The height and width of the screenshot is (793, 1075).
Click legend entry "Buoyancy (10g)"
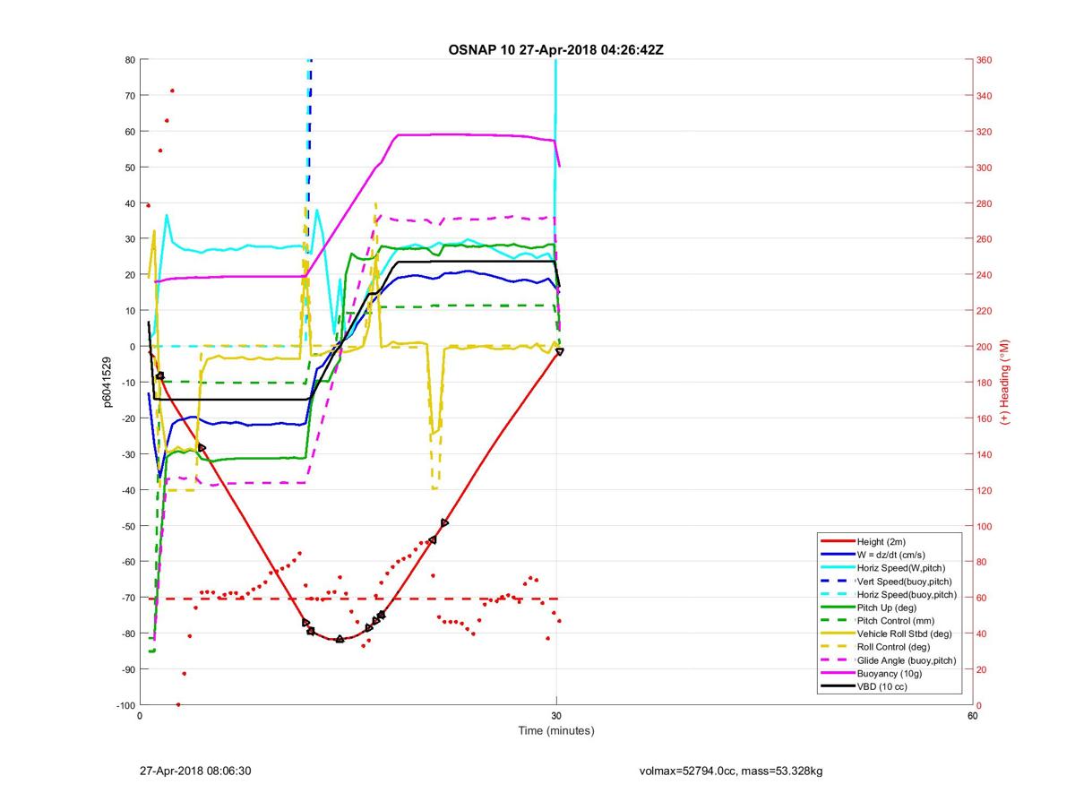889,673
